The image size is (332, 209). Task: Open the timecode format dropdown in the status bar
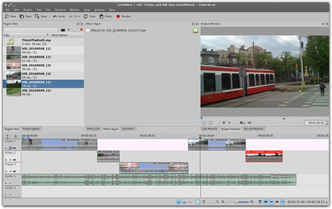point(327,202)
